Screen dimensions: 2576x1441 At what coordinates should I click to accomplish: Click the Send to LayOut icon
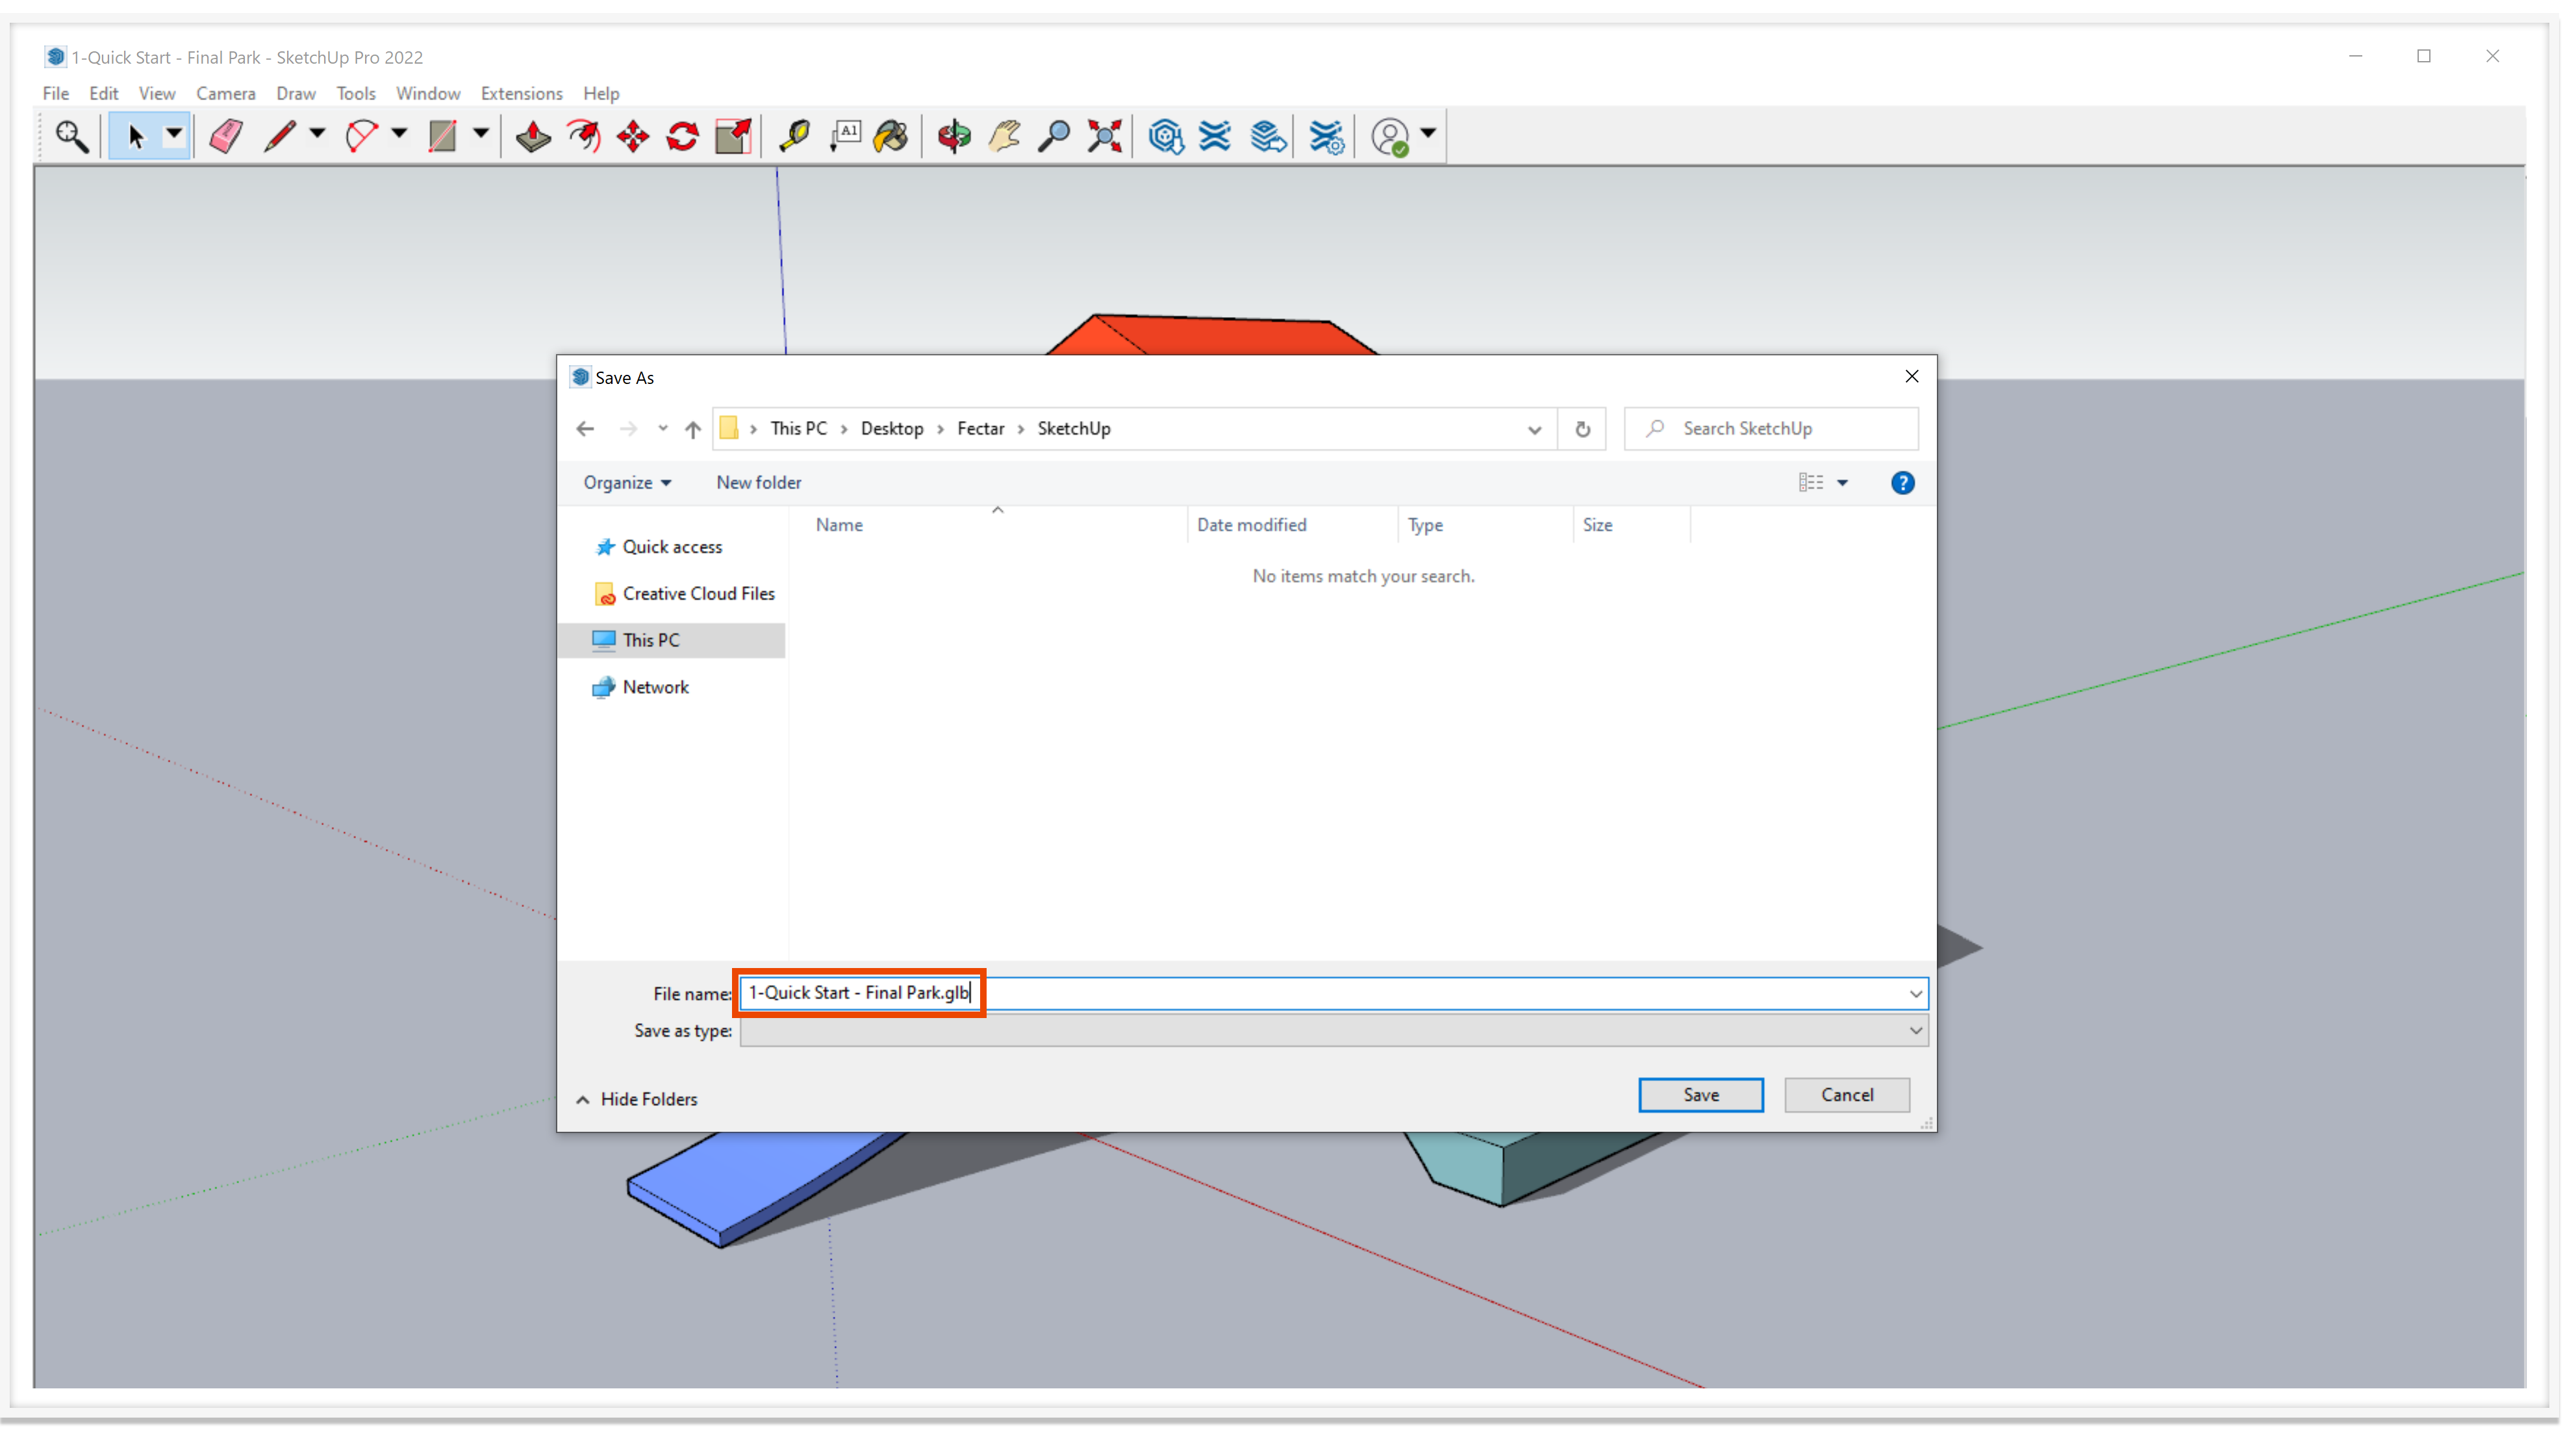tap(1268, 136)
